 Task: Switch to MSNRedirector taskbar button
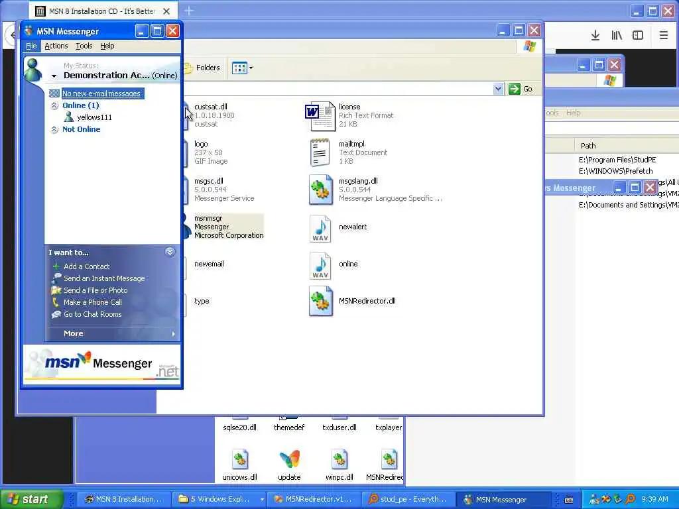(x=314, y=500)
